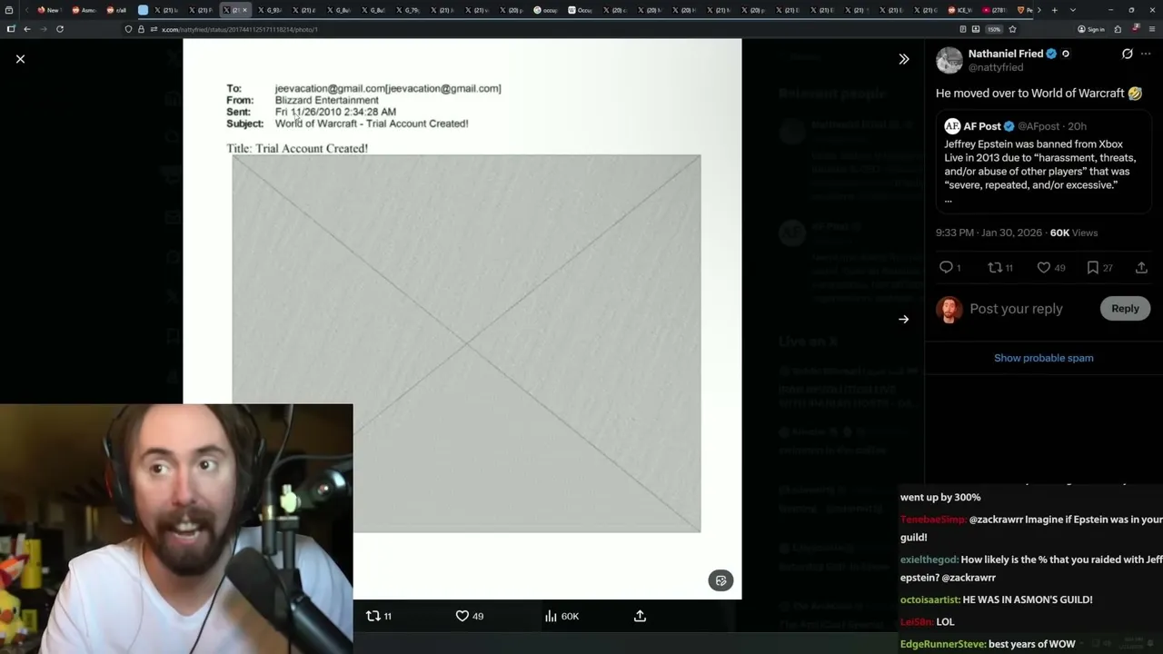Share using icon below the photo
The width and height of the screenshot is (1163, 654).
click(640, 616)
